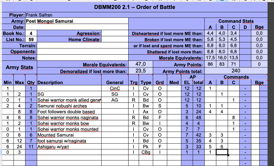The image size is (274, 166).
Task: Click the Opponents entry field
Action: coord(82,52)
